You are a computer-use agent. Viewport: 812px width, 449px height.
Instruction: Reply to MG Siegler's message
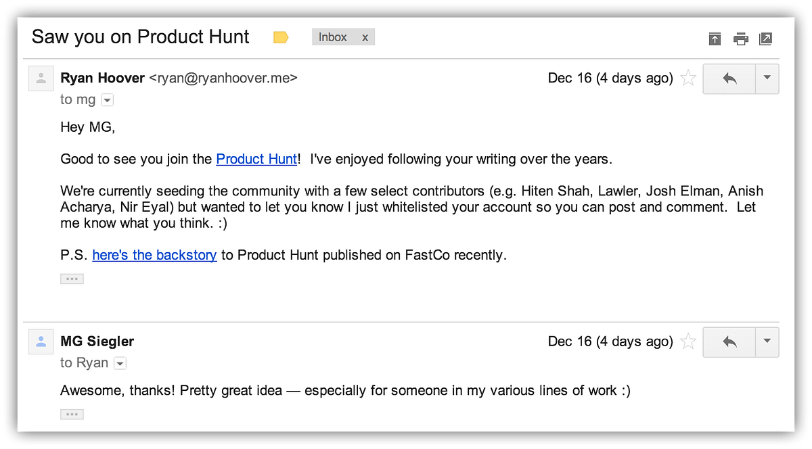point(729,342)
